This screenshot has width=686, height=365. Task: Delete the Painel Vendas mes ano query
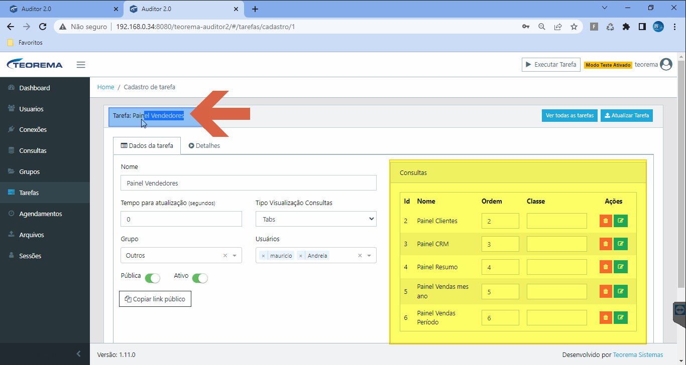(x=606, y=291)
